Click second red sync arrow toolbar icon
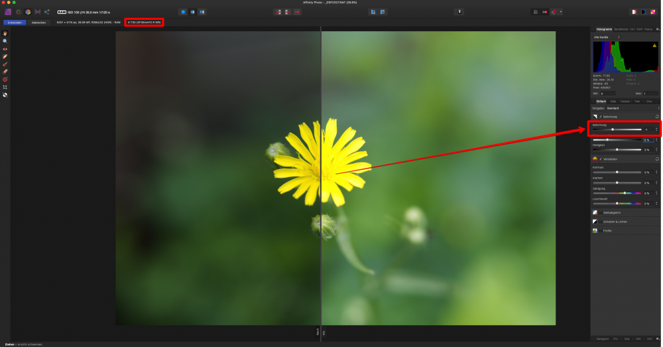The width and height of the screenshot is (663, 347). pos(288,12)
